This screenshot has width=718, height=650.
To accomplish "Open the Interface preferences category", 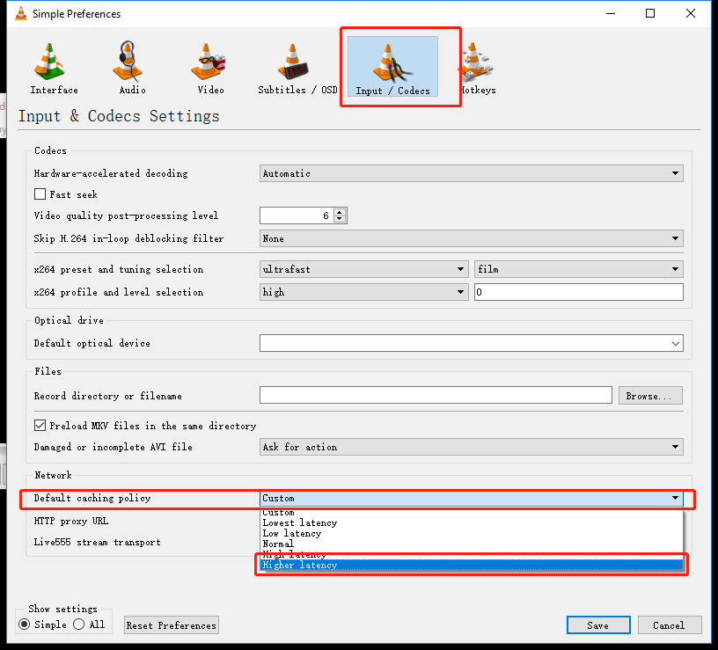I will pos(54,68).
